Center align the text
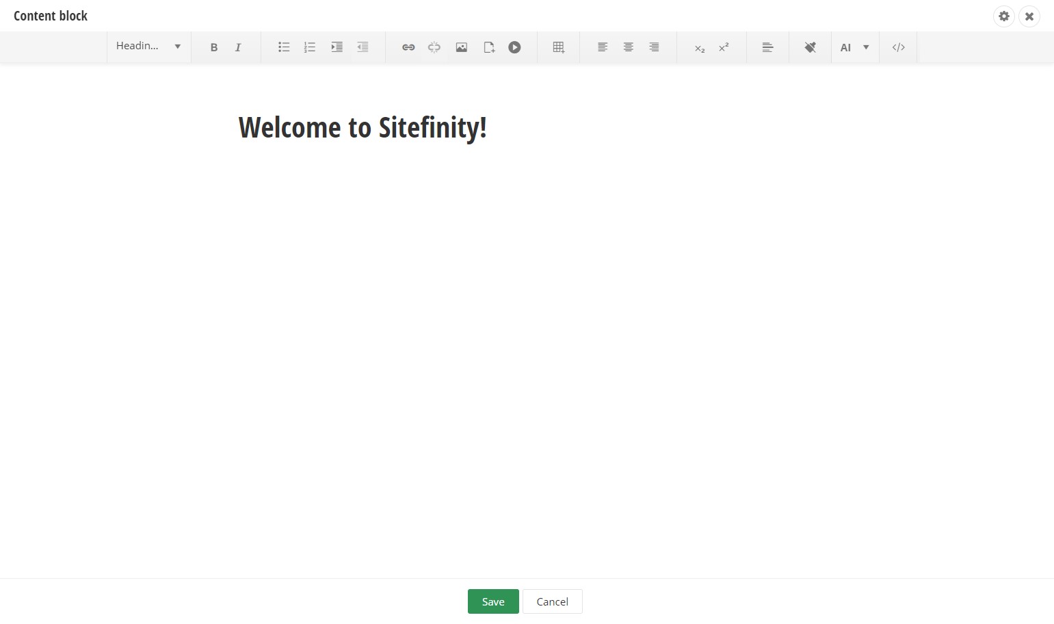 (x=628, y=47)
